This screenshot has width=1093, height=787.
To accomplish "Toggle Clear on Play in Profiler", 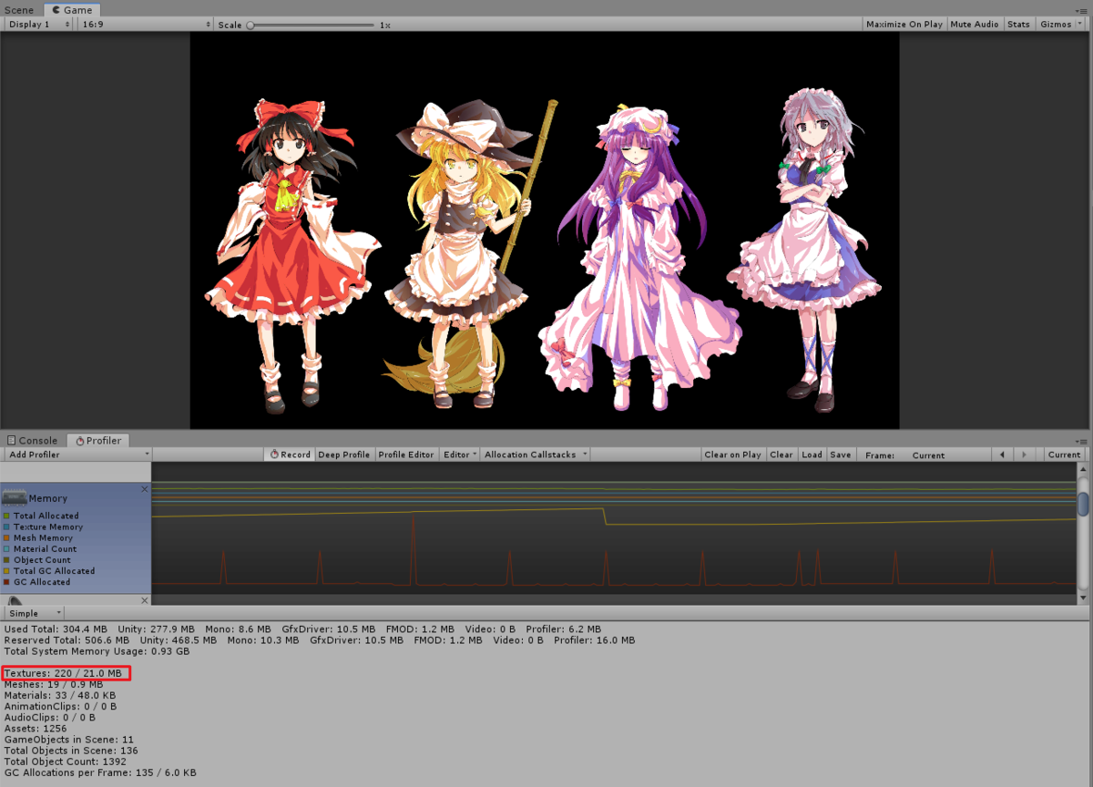I will point(732,455).
